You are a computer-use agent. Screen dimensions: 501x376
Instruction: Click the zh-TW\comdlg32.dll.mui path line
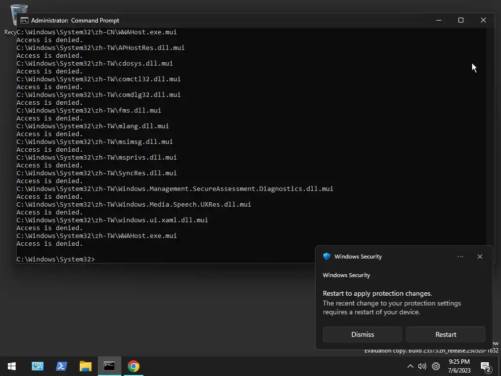pyautogui.click(x=98, y=94)
